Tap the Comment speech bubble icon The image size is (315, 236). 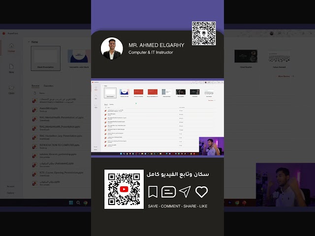[x=168, y=192]
